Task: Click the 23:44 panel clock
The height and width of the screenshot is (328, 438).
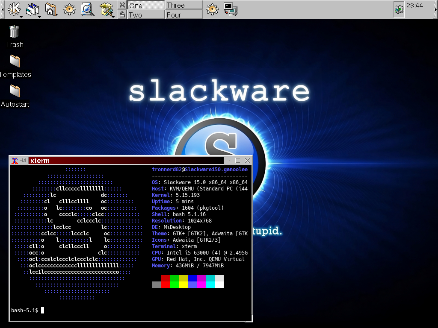Action: click(414, 6)
